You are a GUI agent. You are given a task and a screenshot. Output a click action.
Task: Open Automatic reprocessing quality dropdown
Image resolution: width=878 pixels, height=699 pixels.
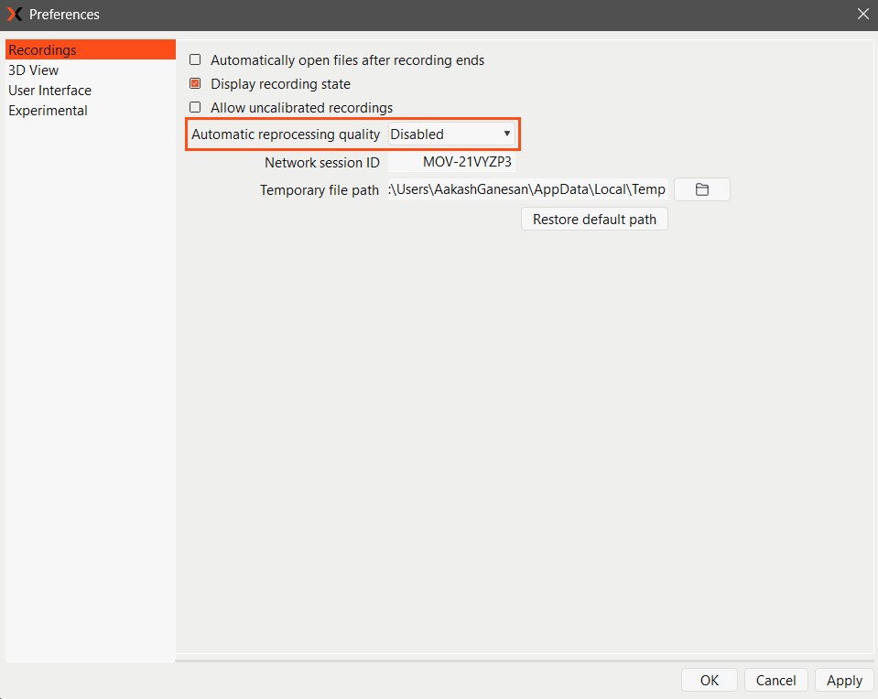451,134
